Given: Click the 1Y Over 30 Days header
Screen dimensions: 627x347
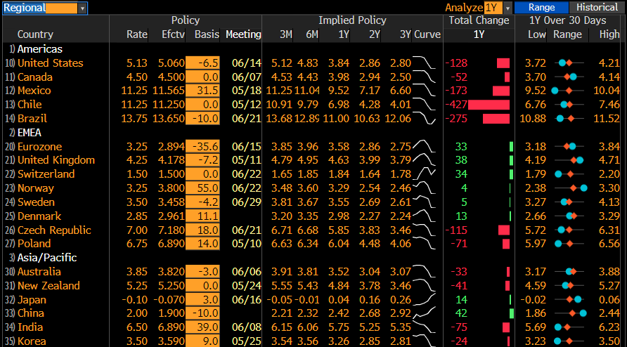Looking at the screenshot, I should (x=568, y=20).
